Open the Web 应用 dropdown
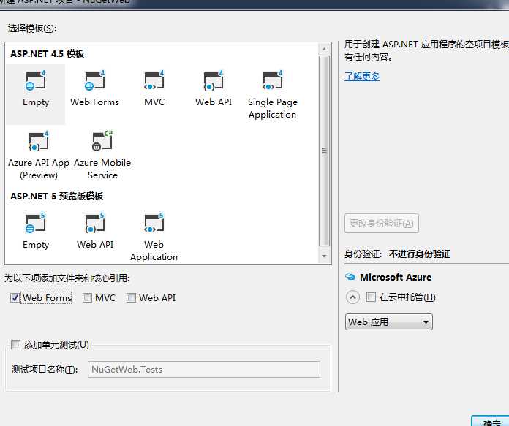Image resolution: width=509 pixels, height=426 pixels. click(389, 322)
